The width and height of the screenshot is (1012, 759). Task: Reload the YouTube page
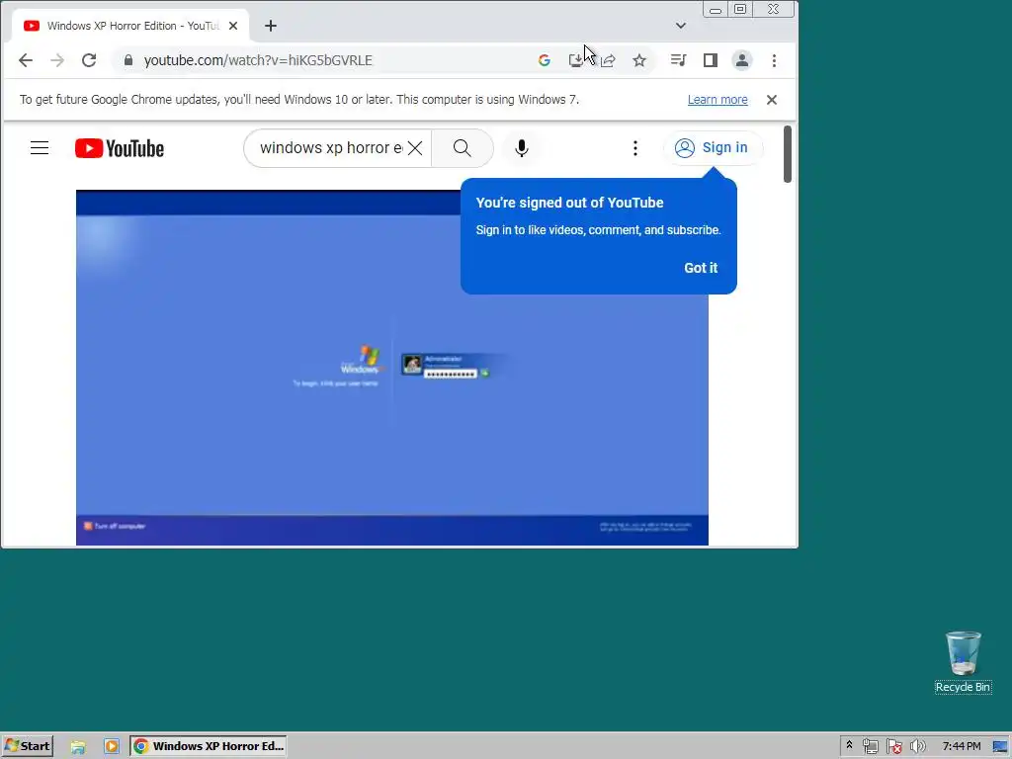[x=89, y=60]
